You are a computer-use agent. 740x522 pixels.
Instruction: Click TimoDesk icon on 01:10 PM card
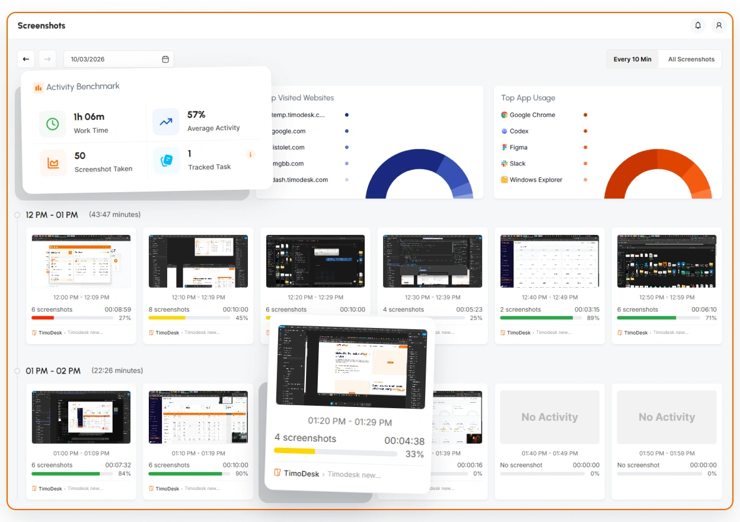click(x=151, y=489)
